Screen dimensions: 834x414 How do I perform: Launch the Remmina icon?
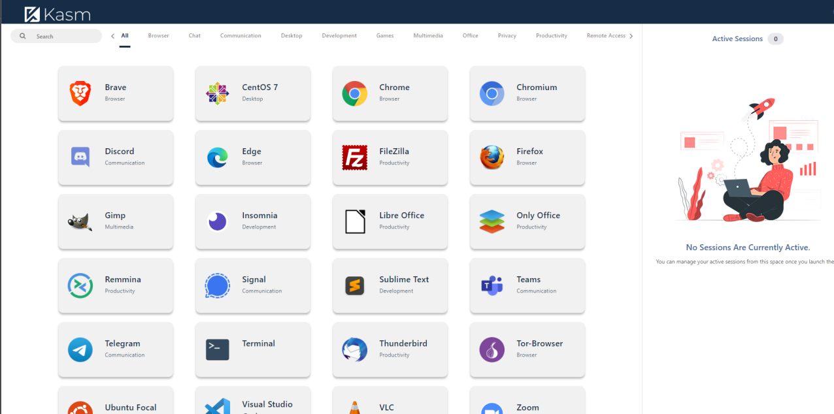[x=80, y=285]
